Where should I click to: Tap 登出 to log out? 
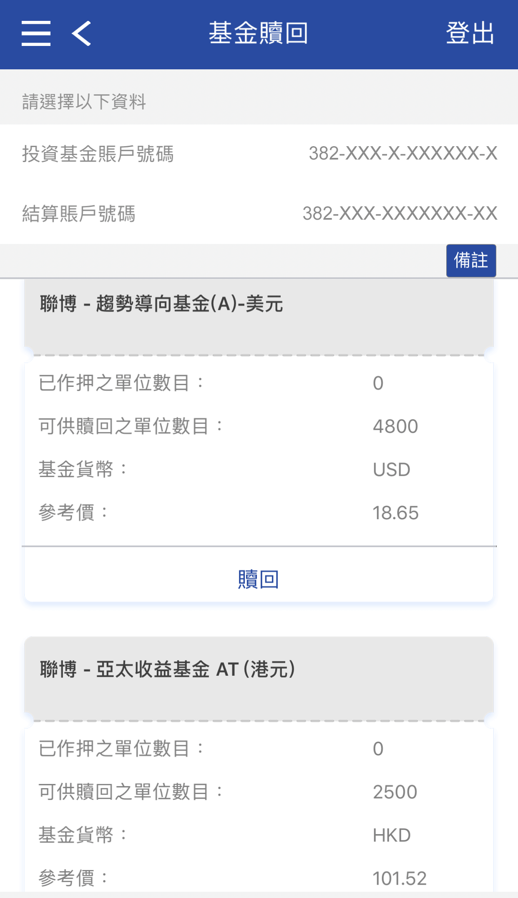coord(470,33)
